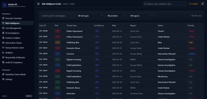Click the top search cases, indicators field
This screenshot has height=99, width=207.
click(165, 4)
